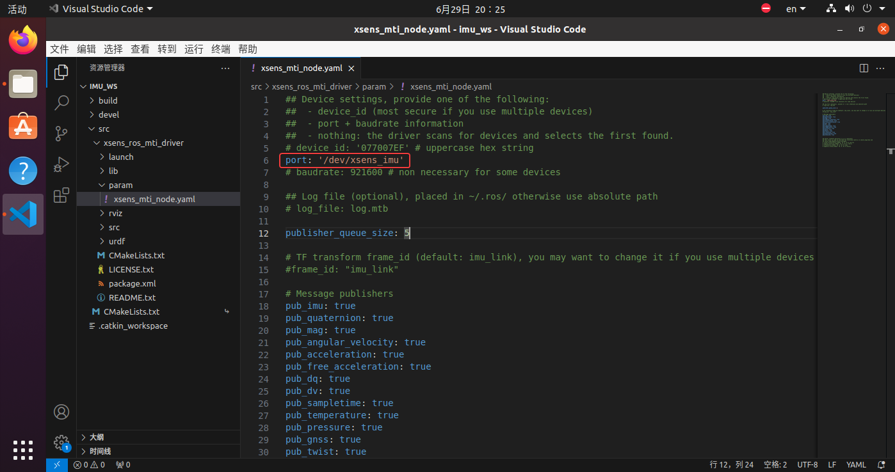Viewport: 895px width, 472px height.
Task: Open Ubuntu Software from the dock
Action: (x=23, y=127)
